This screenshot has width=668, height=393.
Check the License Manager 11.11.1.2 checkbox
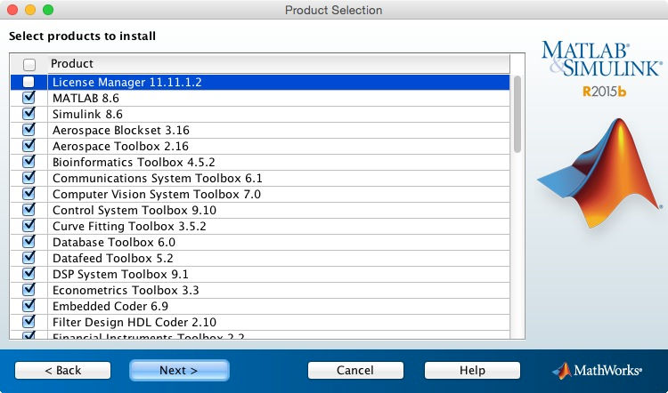29,82
